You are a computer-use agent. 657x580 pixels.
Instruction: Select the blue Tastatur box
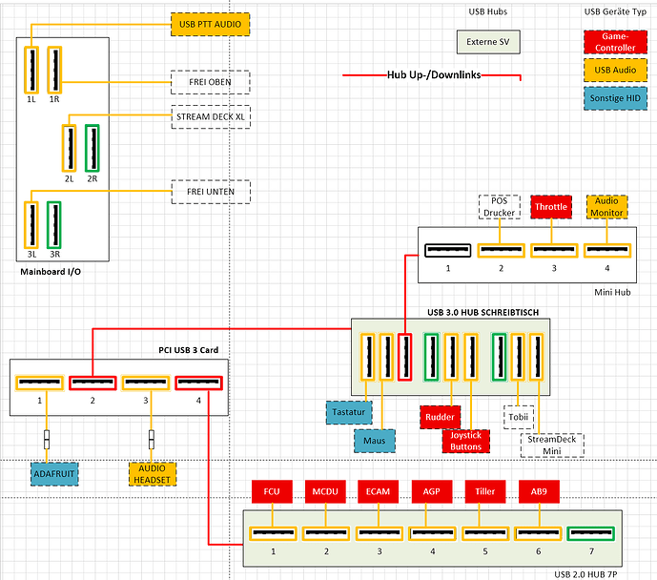(x=349, y=412)
